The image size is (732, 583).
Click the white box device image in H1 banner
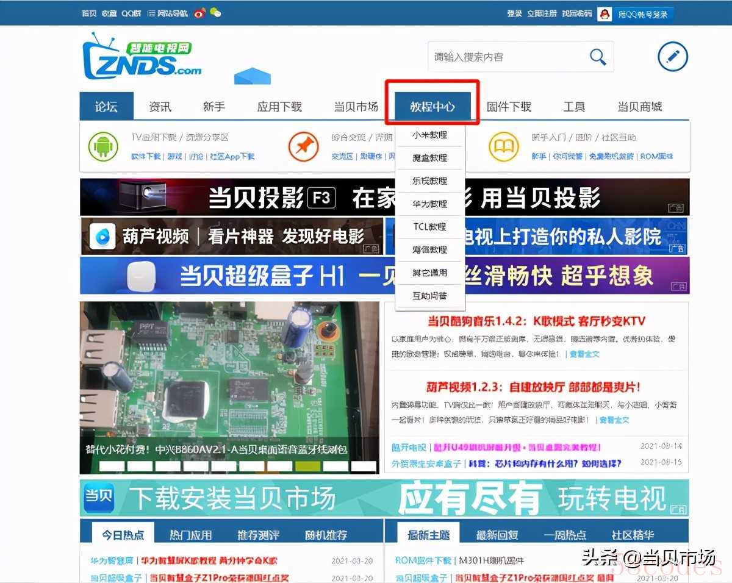(141, 275)
